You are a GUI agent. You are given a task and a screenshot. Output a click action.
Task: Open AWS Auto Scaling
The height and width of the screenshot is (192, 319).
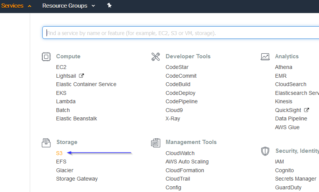[x=187, y=162]
